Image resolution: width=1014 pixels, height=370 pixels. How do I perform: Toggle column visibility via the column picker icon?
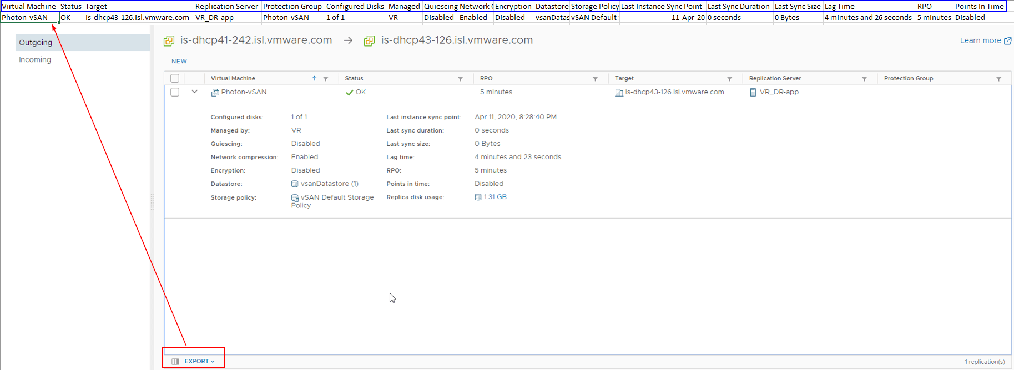click(175, 362)
